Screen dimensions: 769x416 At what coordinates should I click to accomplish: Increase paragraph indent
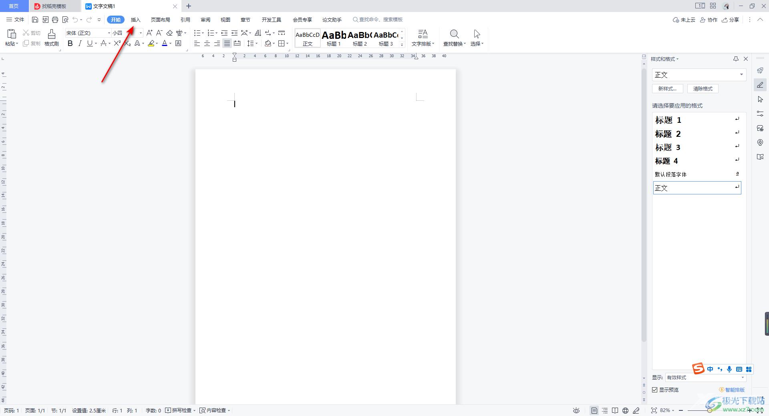235,33
